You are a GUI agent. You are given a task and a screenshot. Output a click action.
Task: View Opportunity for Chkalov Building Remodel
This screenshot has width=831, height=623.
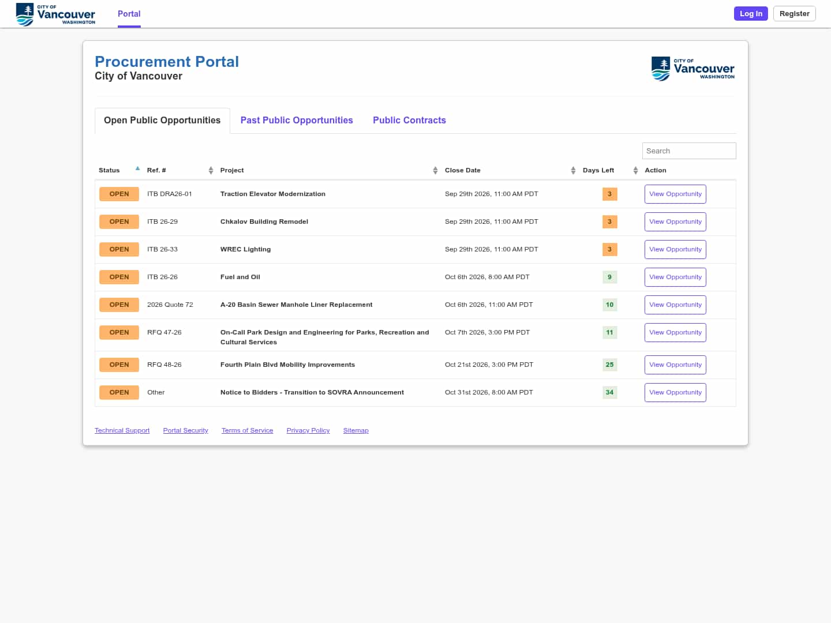click(x=675, y=222)
